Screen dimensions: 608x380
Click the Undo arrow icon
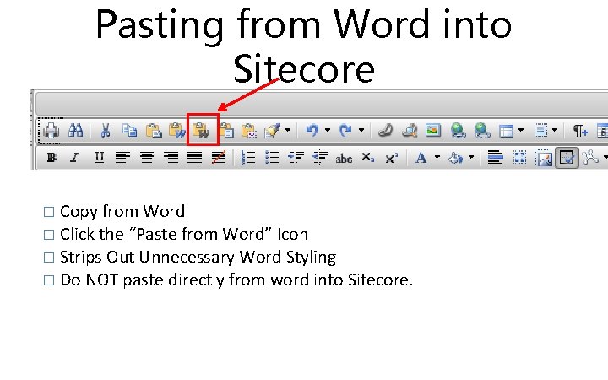(x=312, y=130)
